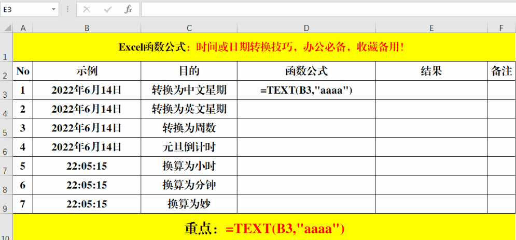Click the '函数公式' header cell

(x=306, y=71)
